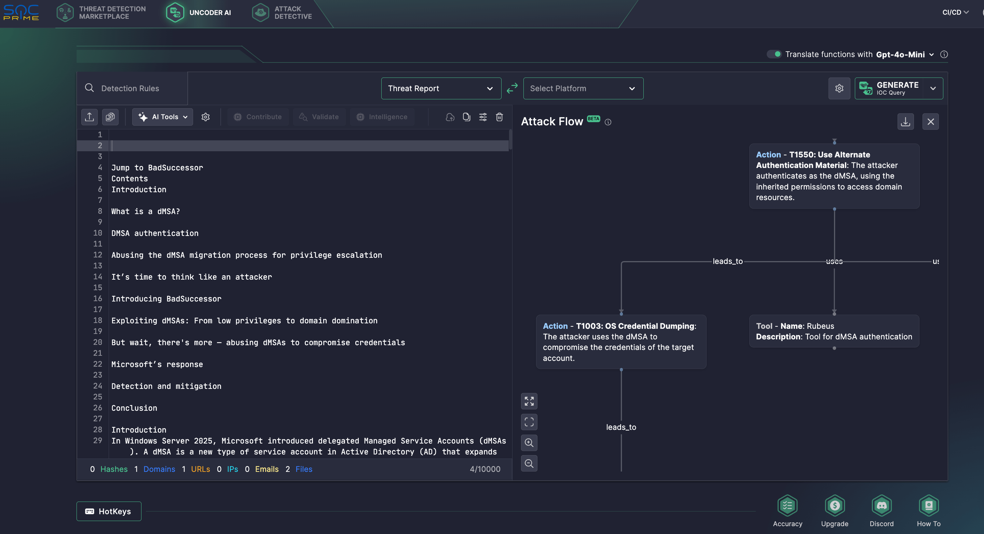Expand Generate button options arrow

[933, 88]
